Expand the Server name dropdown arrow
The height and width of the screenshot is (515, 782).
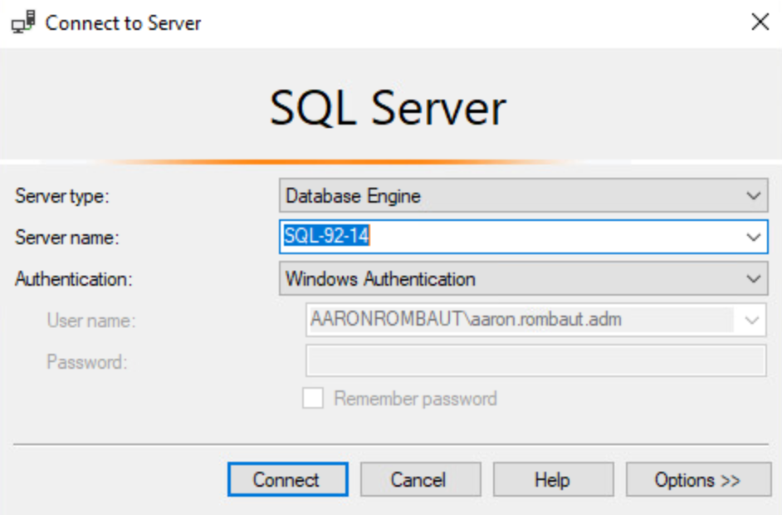pos(753,238)
